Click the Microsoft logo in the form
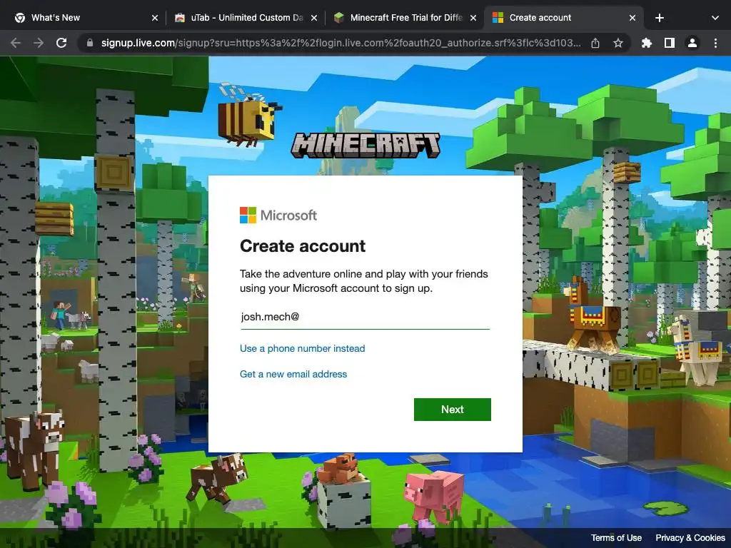Viewport: 731px width, 548px height. coord(278,215)
